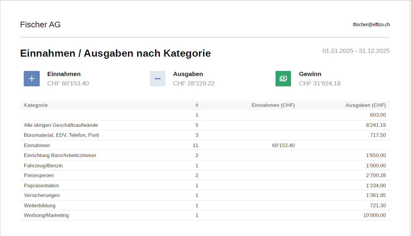Click the minus Ausgaben icon
Image resolution: width=411 pixels, height=236 pixels.
158,79
